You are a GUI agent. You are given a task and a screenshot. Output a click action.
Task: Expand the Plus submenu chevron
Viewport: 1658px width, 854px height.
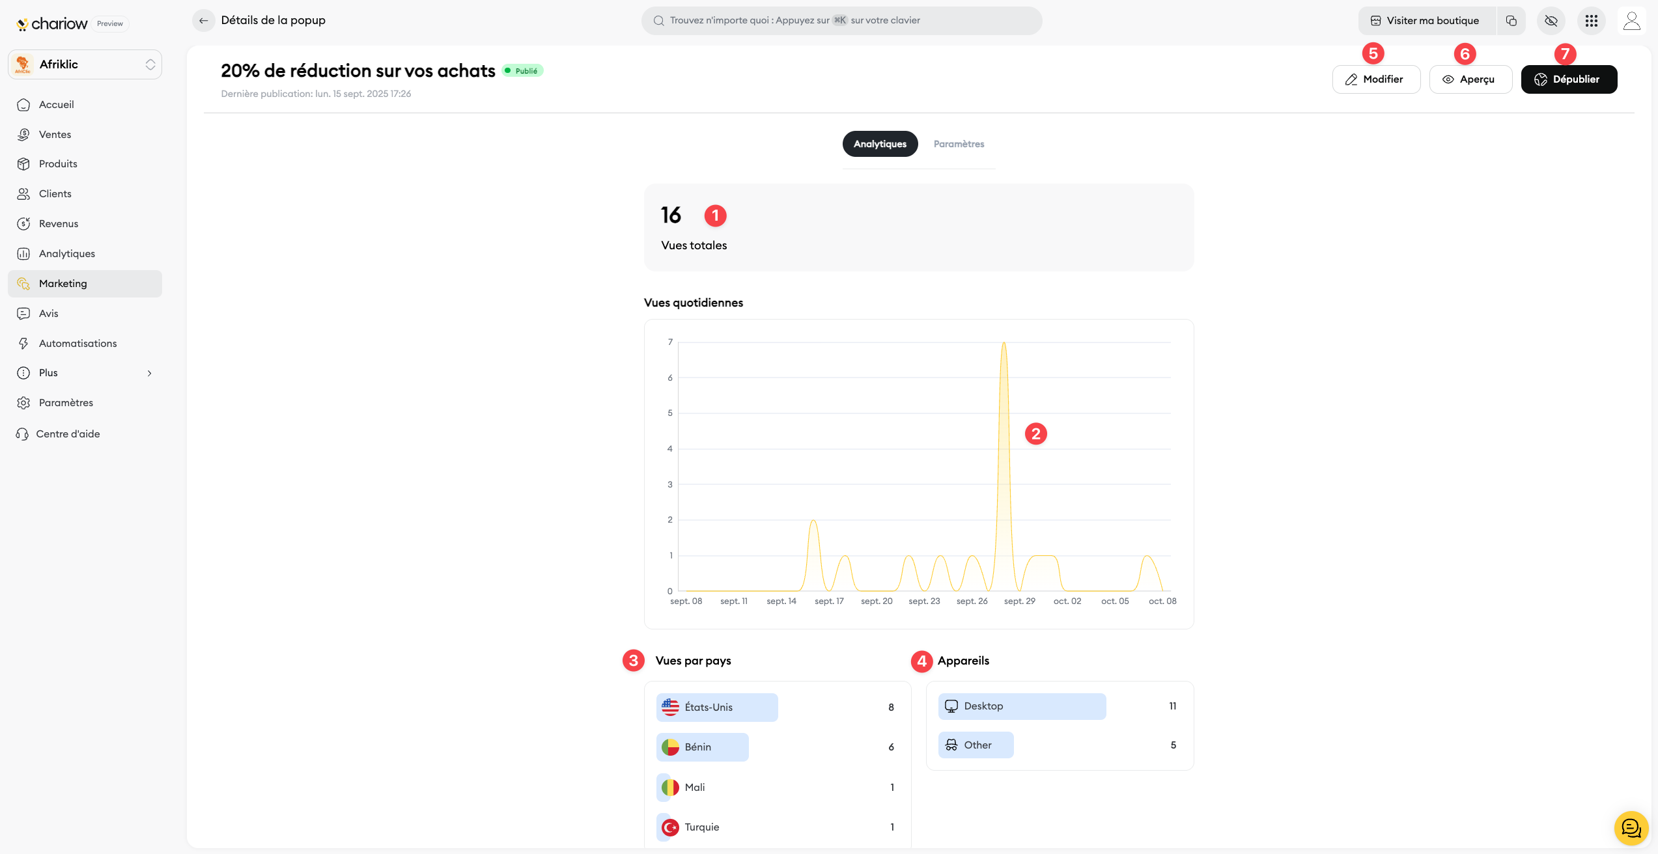149,373
